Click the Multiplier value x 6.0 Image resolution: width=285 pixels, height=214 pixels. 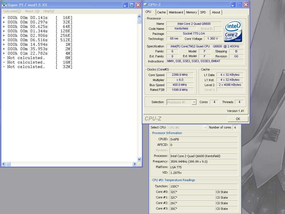(180, 80)
